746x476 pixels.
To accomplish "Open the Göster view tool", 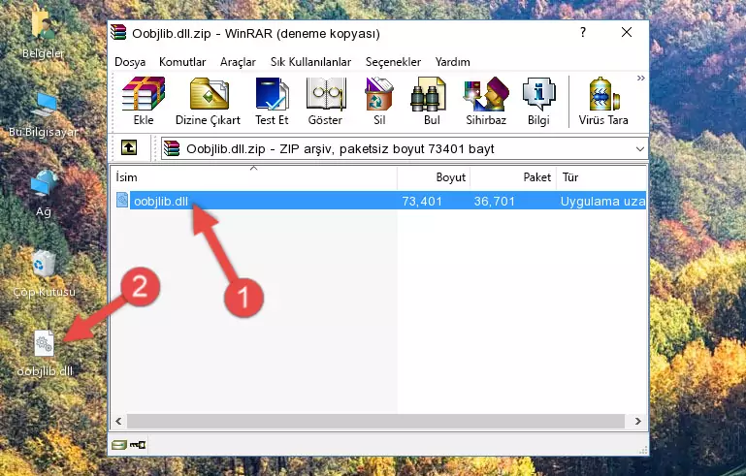I will pyautogui.click(x=325, y=101).
